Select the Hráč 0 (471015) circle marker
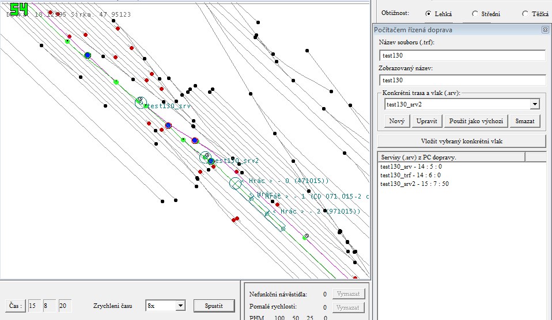This screenshot has height=320, width=552. (235, 184)
